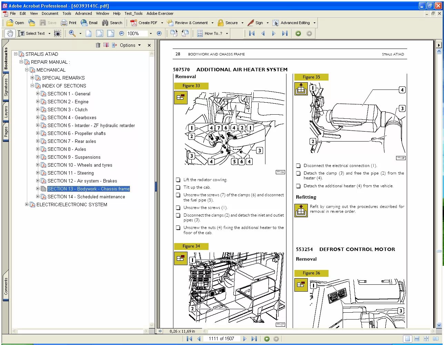Expand SECTION 5 - Intarder bookmark node
This screenshot has height=345, width=444.
(38, 125)
